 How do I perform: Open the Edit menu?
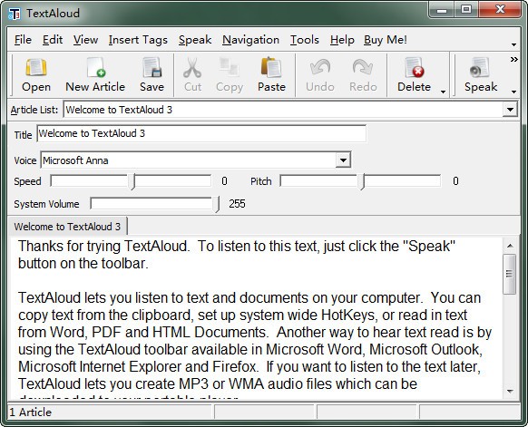click(x=53, y=40)
